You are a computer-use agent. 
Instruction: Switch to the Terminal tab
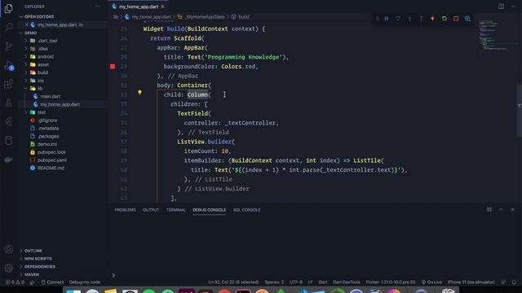[176, 210]
